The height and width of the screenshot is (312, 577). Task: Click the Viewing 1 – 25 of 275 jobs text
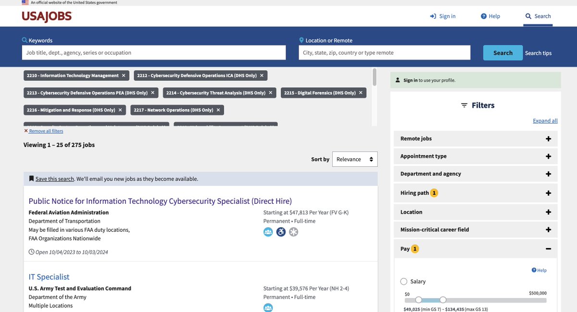tap(59, 145)
